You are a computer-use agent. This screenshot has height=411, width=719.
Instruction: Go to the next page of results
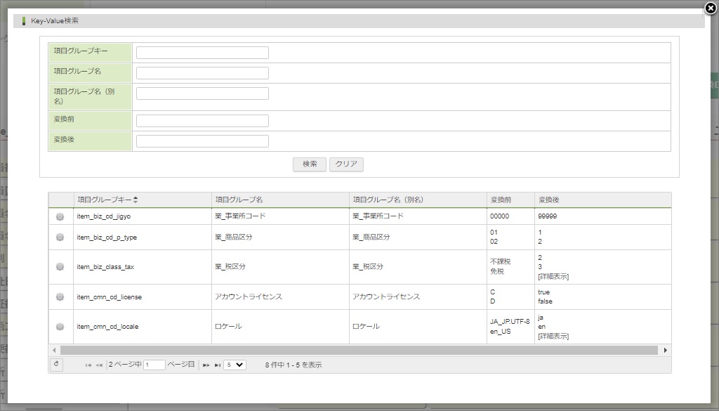[206, 365]
